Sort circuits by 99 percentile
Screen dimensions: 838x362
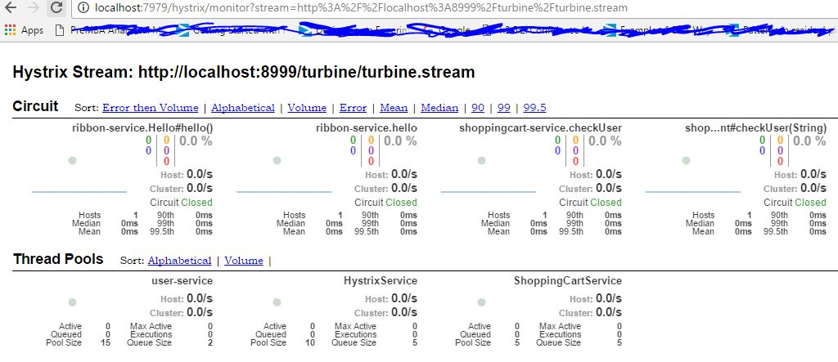coord(504,108)
